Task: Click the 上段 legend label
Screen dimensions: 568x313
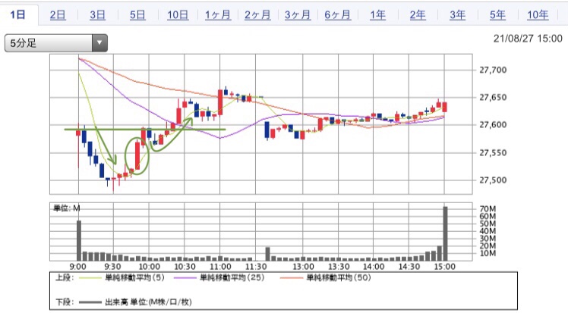Action: 65,277
